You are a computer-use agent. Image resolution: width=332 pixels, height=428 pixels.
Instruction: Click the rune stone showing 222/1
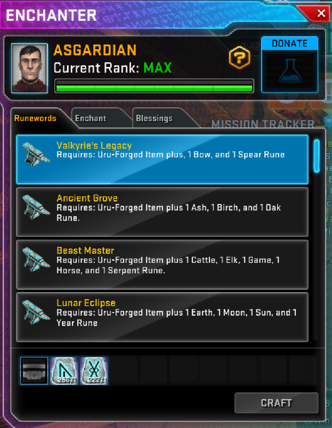pos(94,371)
